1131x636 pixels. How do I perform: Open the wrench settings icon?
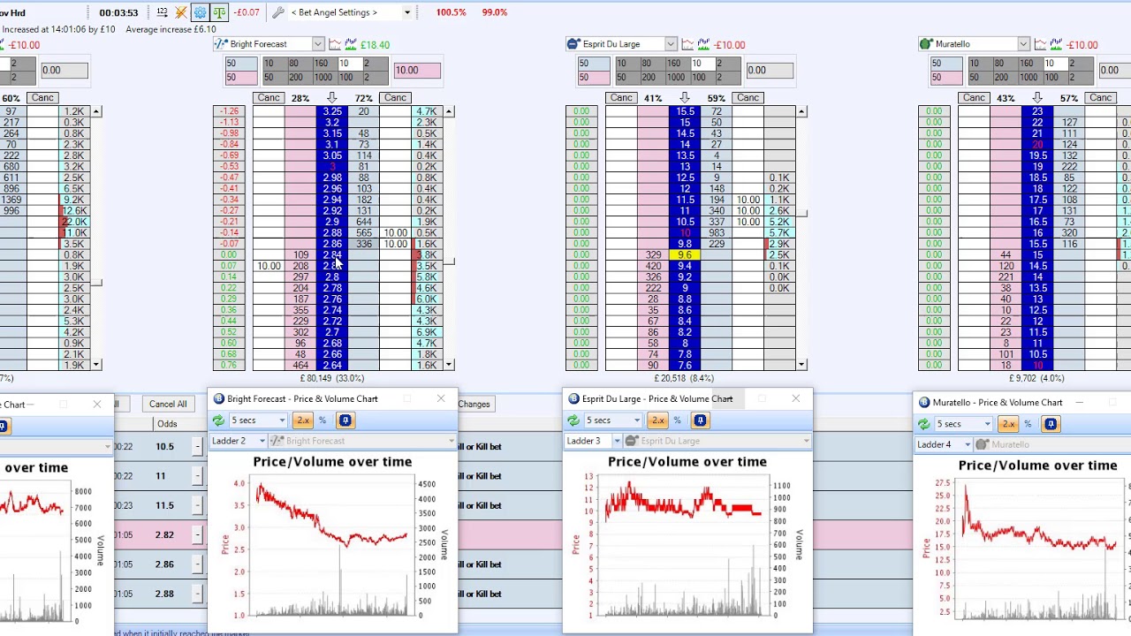(x=277, y=12)
